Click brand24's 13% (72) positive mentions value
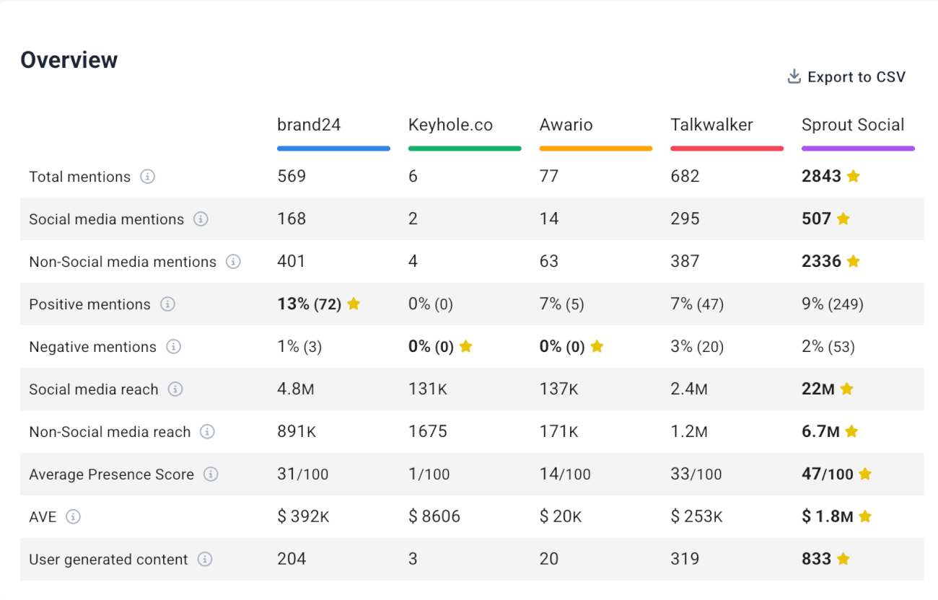Viewport: 938px width, 600px height. (x=309, y=304)
